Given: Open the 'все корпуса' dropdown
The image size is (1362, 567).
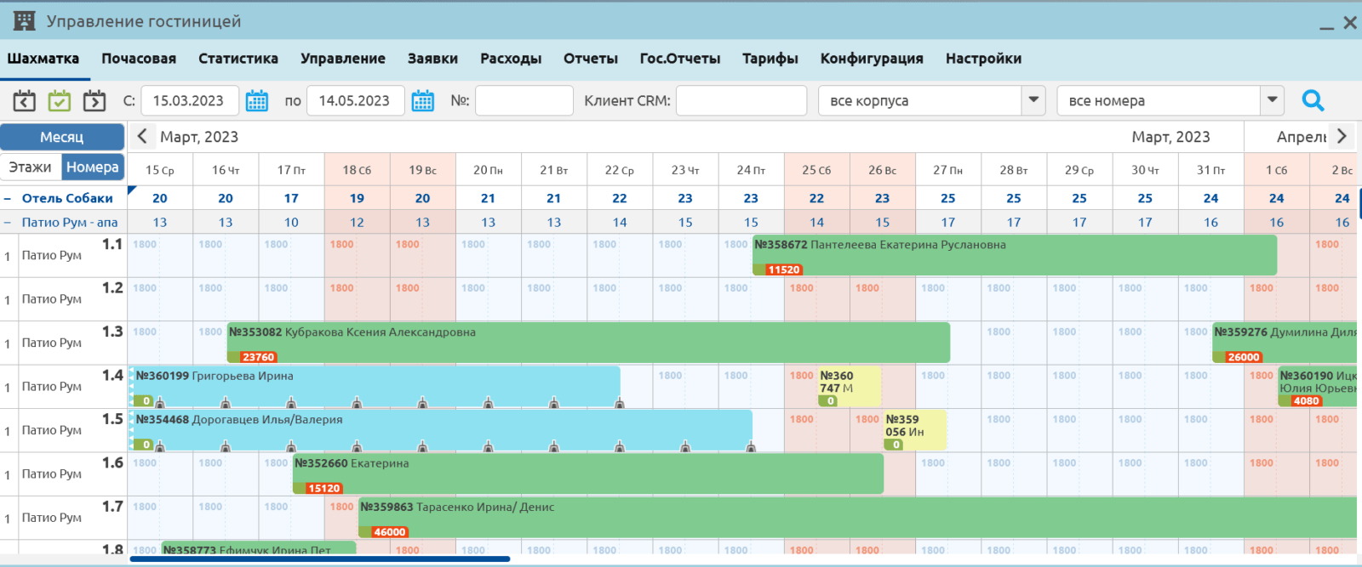Looking at the screenshot, I should [1033, 100].
